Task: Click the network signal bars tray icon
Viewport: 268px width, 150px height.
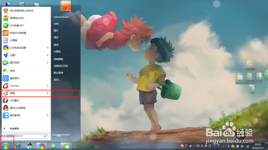Action: click(247, 146)
